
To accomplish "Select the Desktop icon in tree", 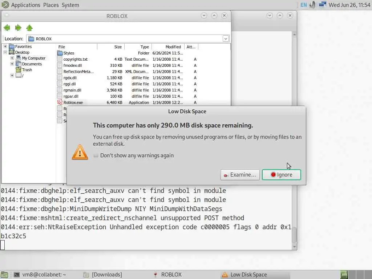I will click(12, 52).
